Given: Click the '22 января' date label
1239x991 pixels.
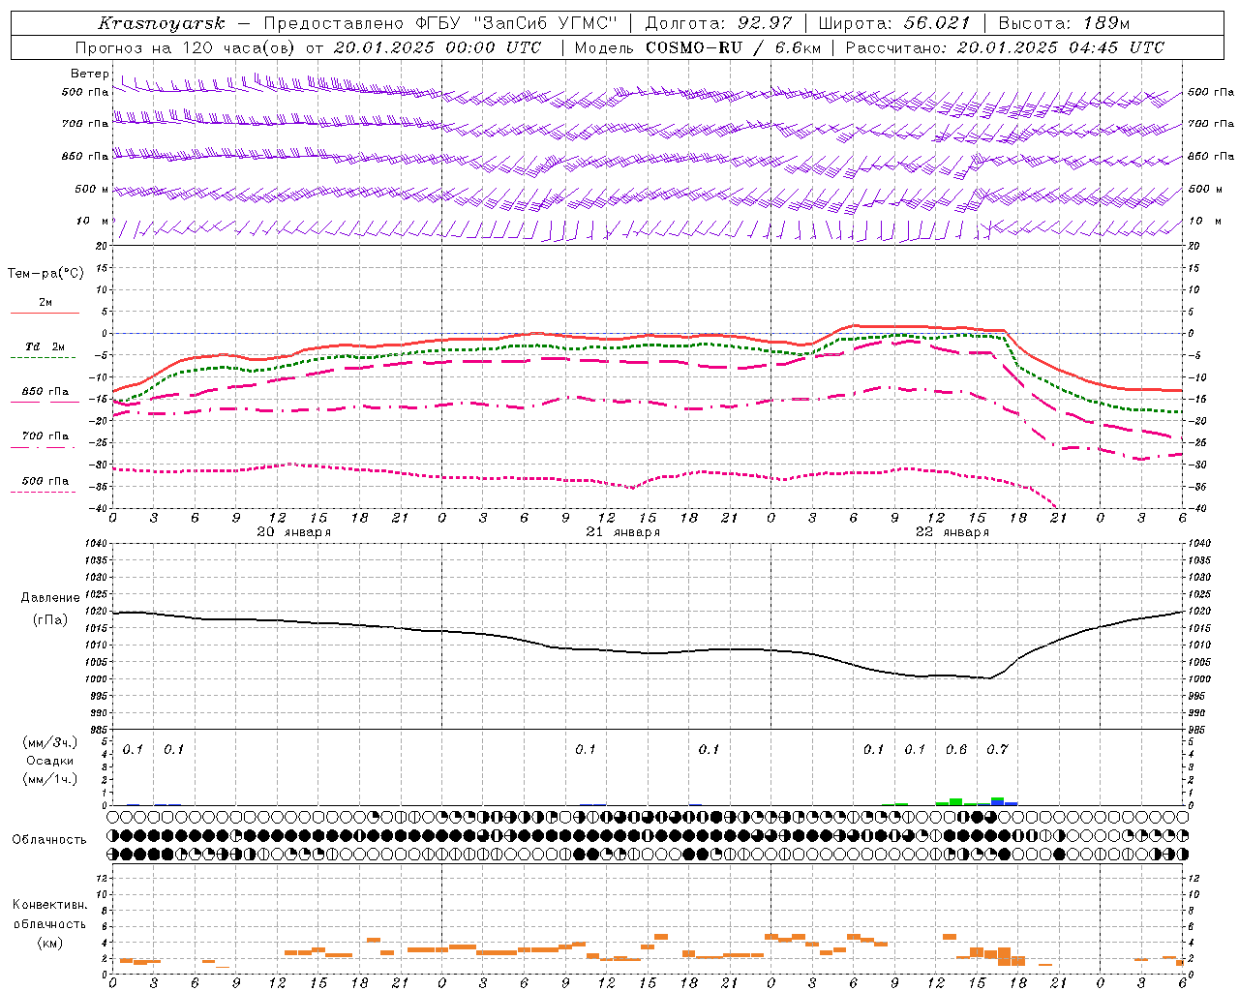Looking at the screenshot, I should pyautogui.click(x=952, y=532).
